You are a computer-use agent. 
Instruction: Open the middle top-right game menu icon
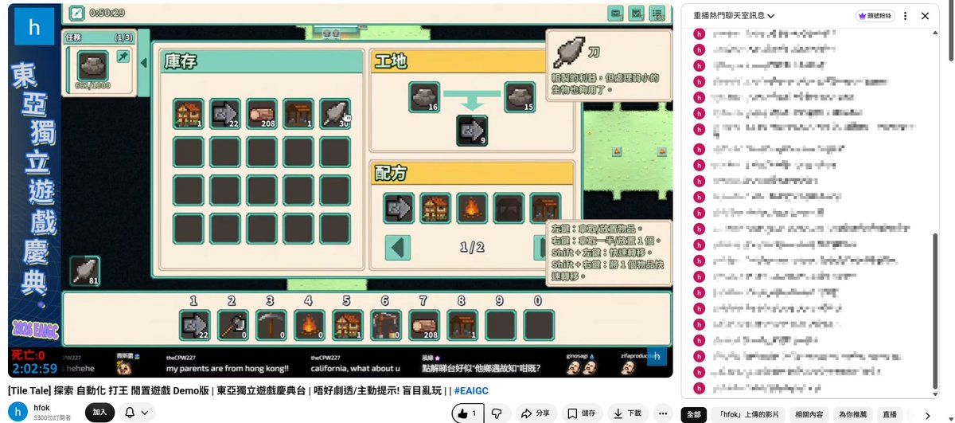[636, 13]
